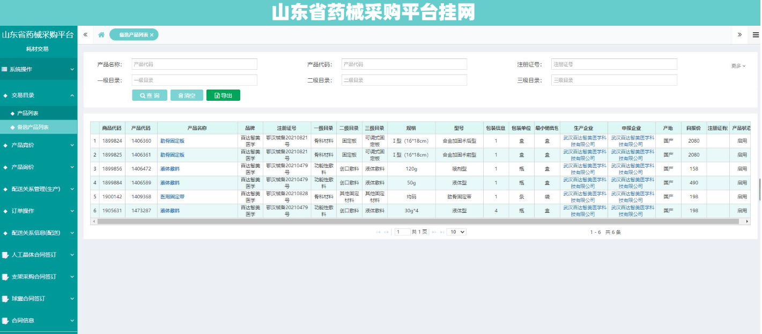This screenshot has width=762, height=334.
Task: Open the hamburger menu at top right
Action: point(756,35)
